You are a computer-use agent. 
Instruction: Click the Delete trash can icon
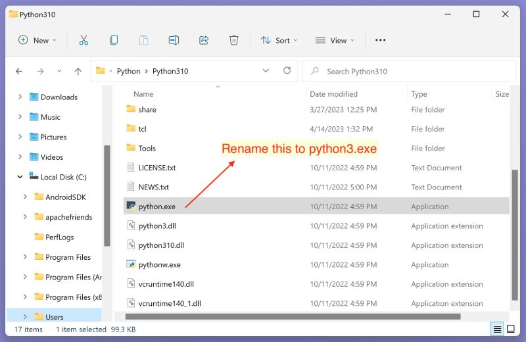click(x=234, y=40)
